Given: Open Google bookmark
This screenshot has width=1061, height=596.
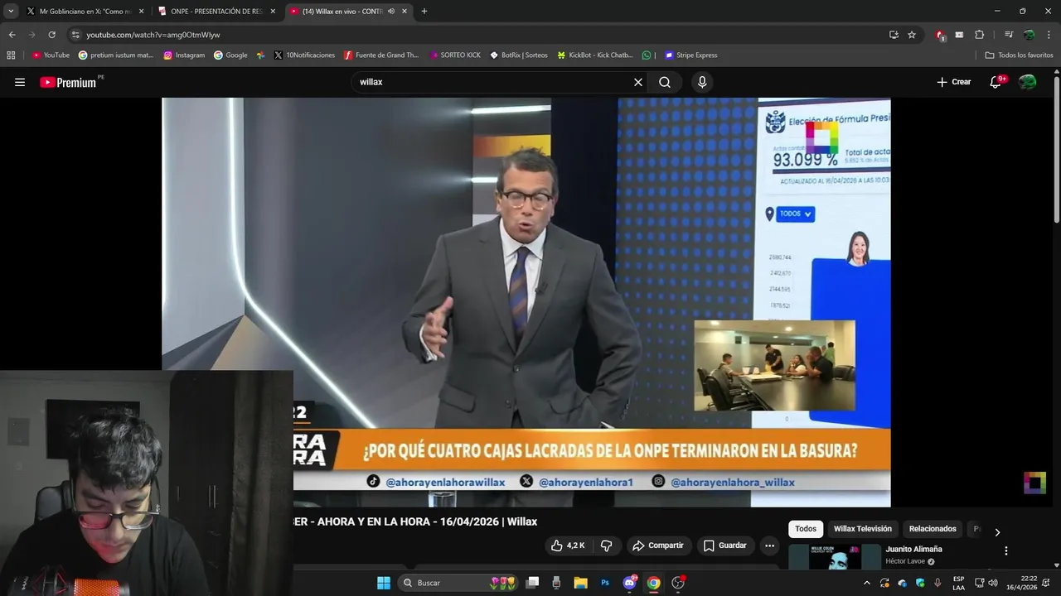Looking at the screenshot, I should coord(230,55).
